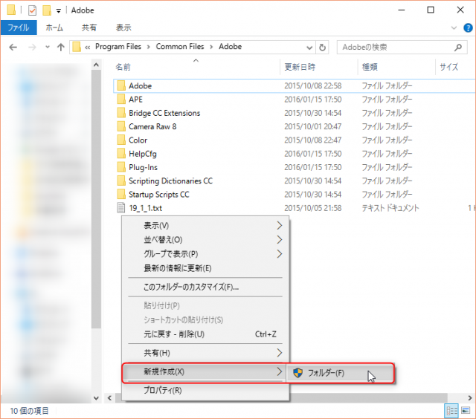Click the Properties quick access icon
This screenshot has height=419, width=476.
tap(32, 10)
